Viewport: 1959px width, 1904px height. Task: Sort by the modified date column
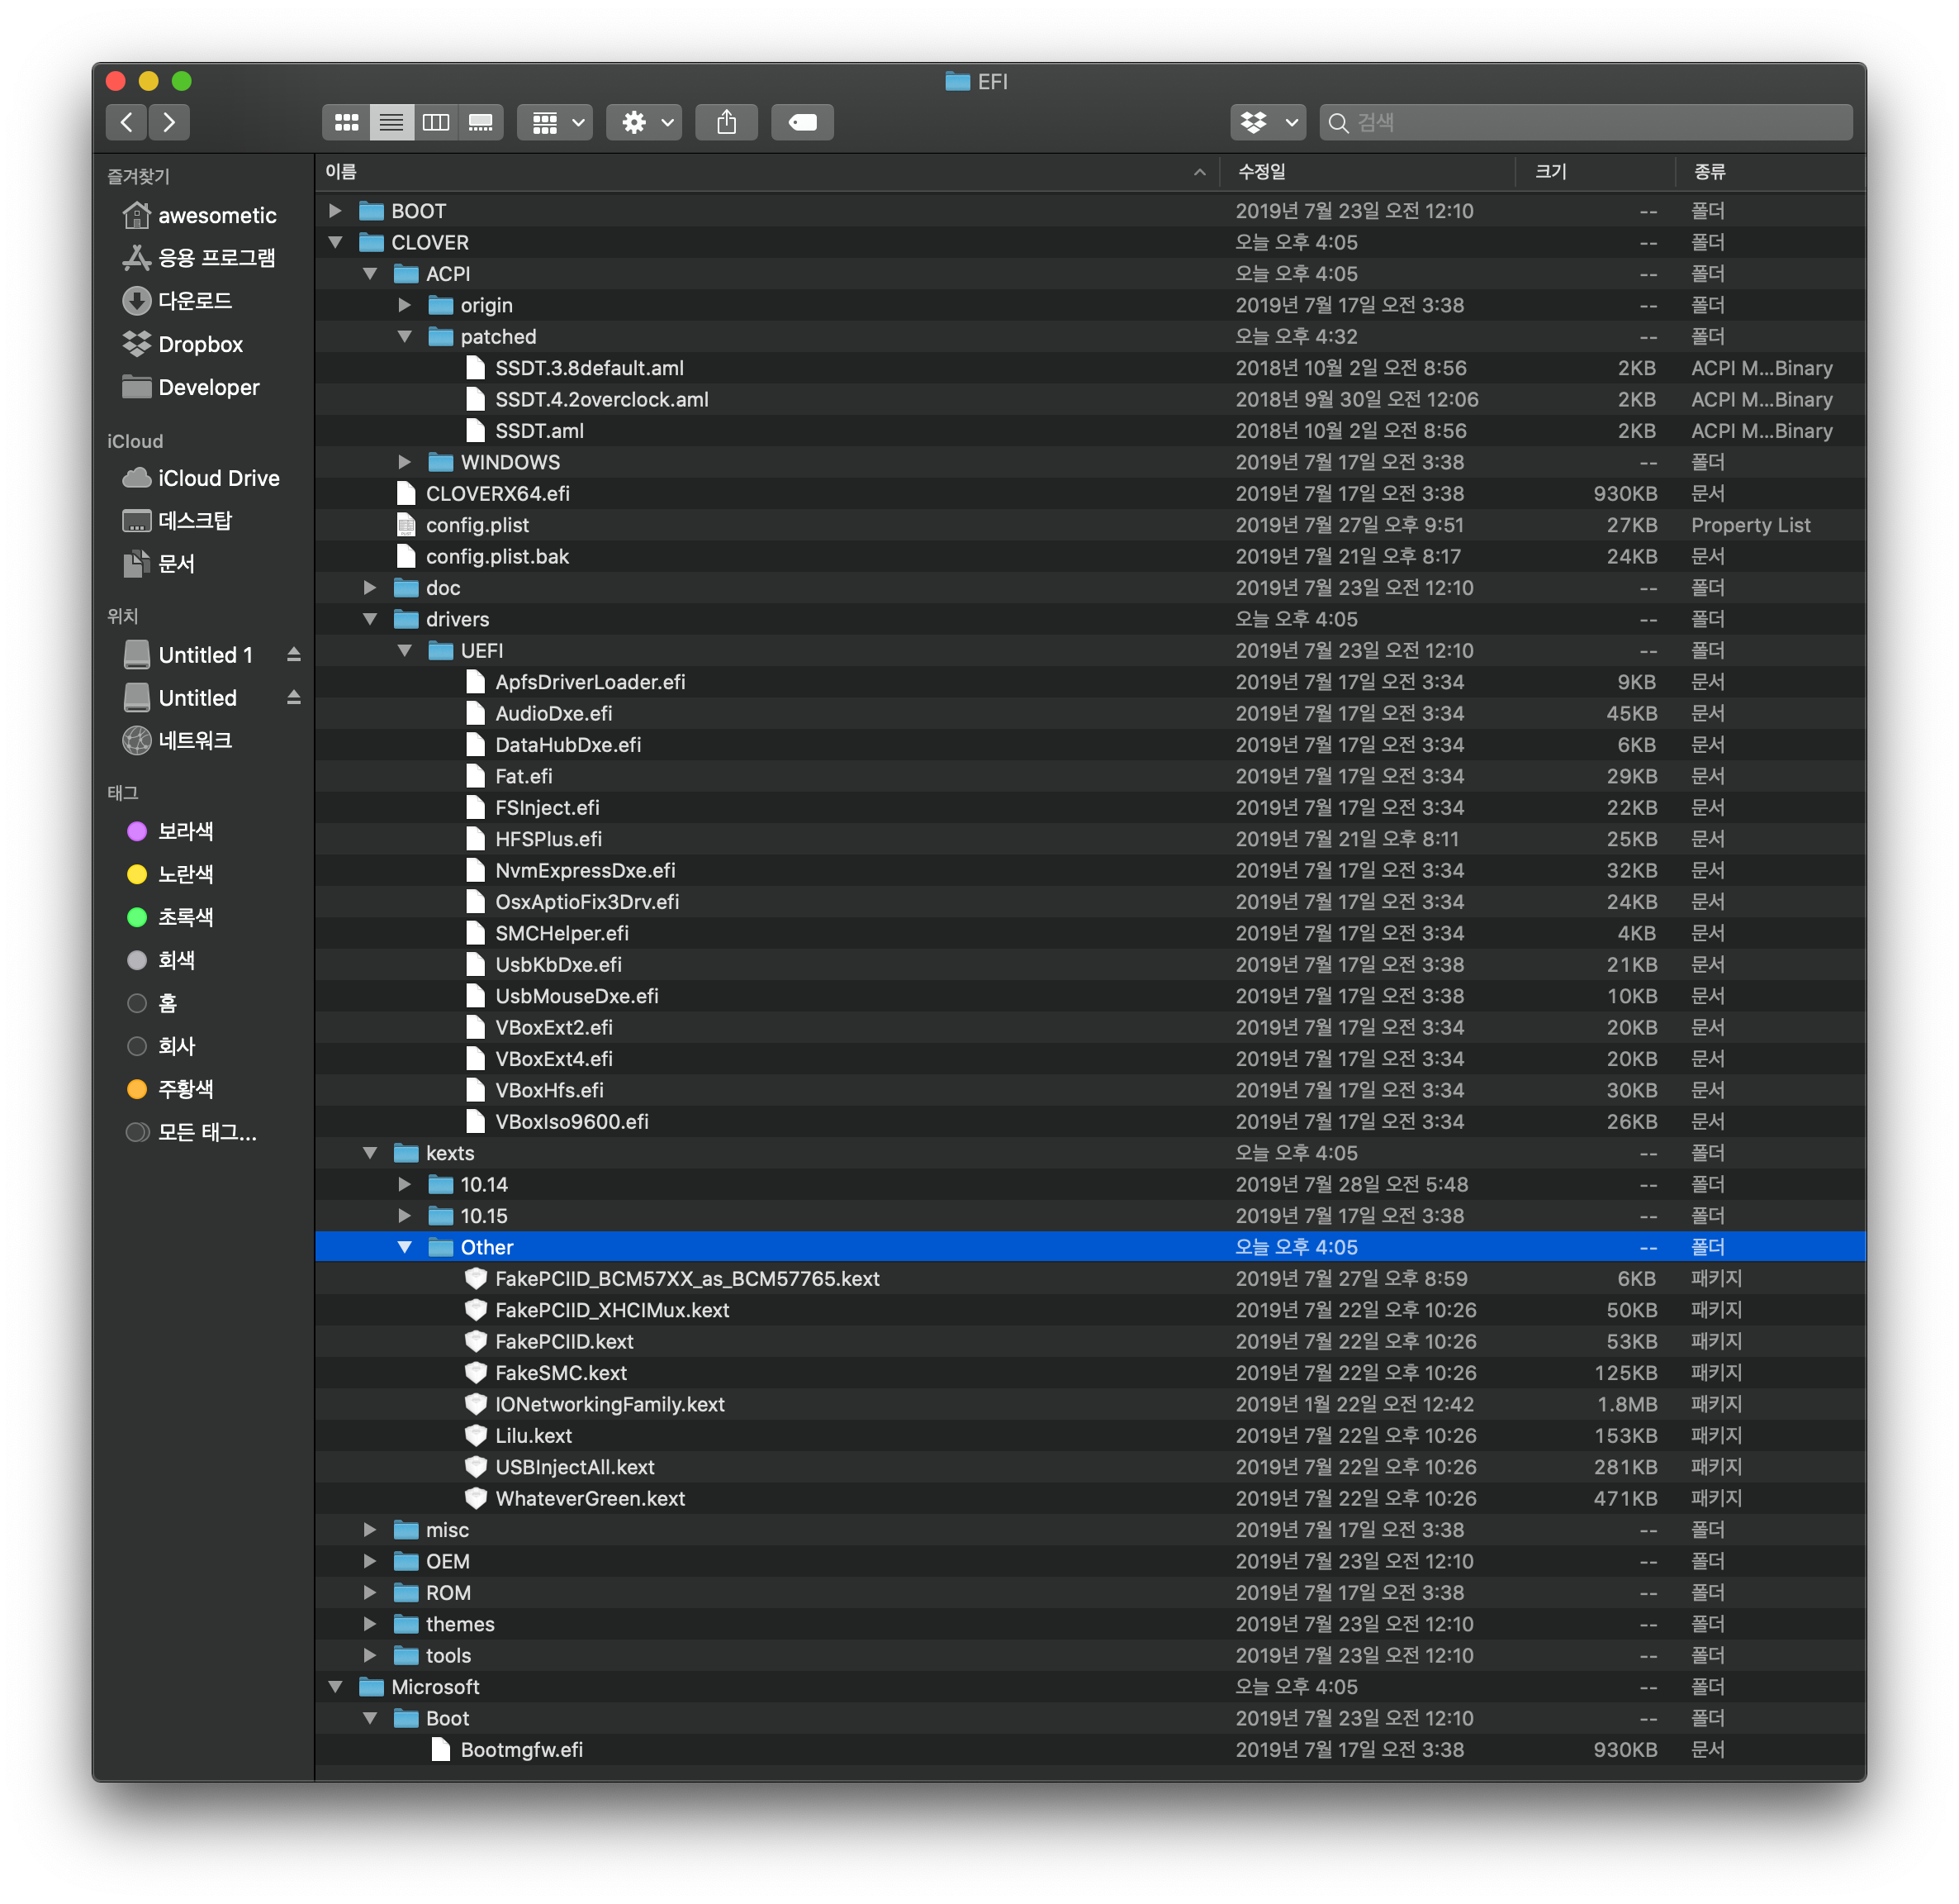point(1262,172)
